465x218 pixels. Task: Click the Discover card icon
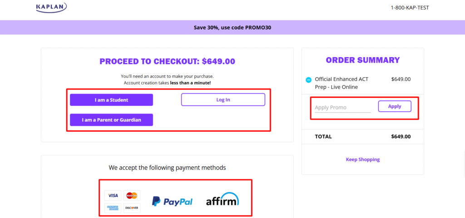click(132, 208)
